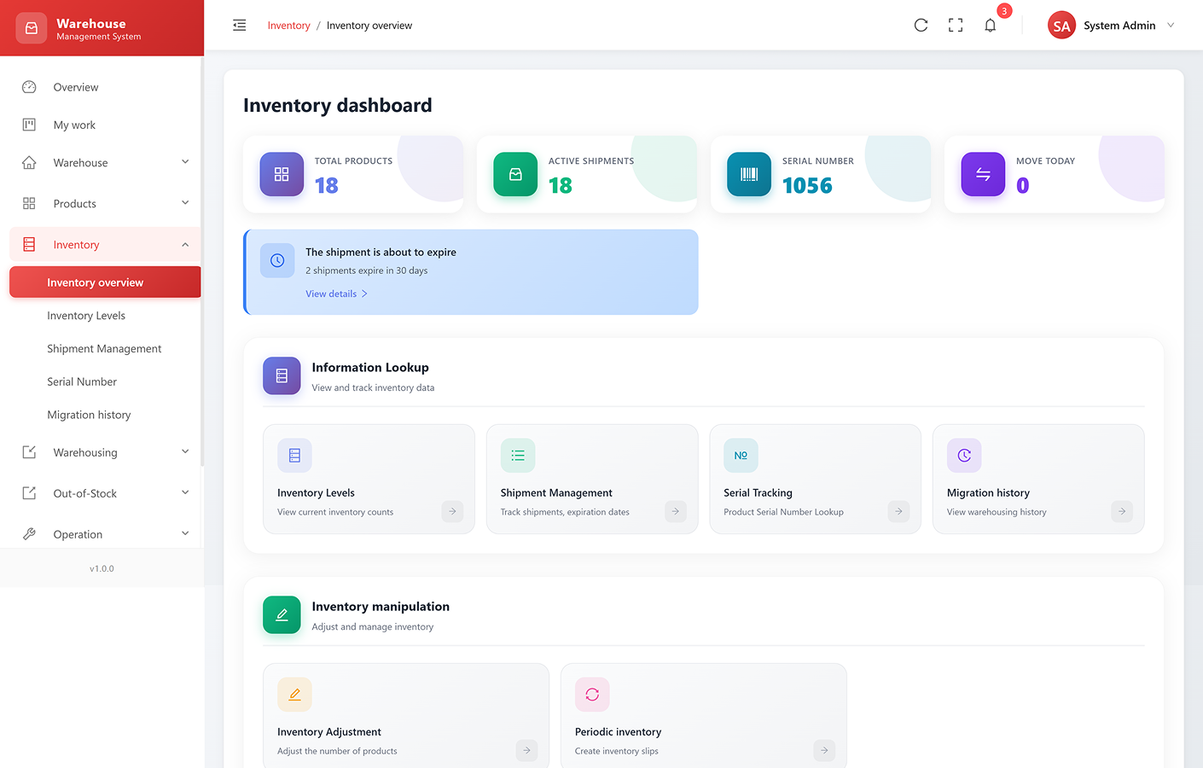Click the Move Today transfer icon
Image resolution: width=1203 pixels, height=768 pixels.
(983, 174)
